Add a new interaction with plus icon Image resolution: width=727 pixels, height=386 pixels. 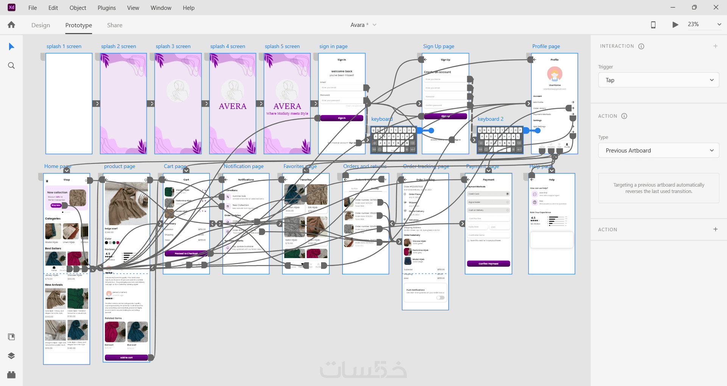coord(715,46)
